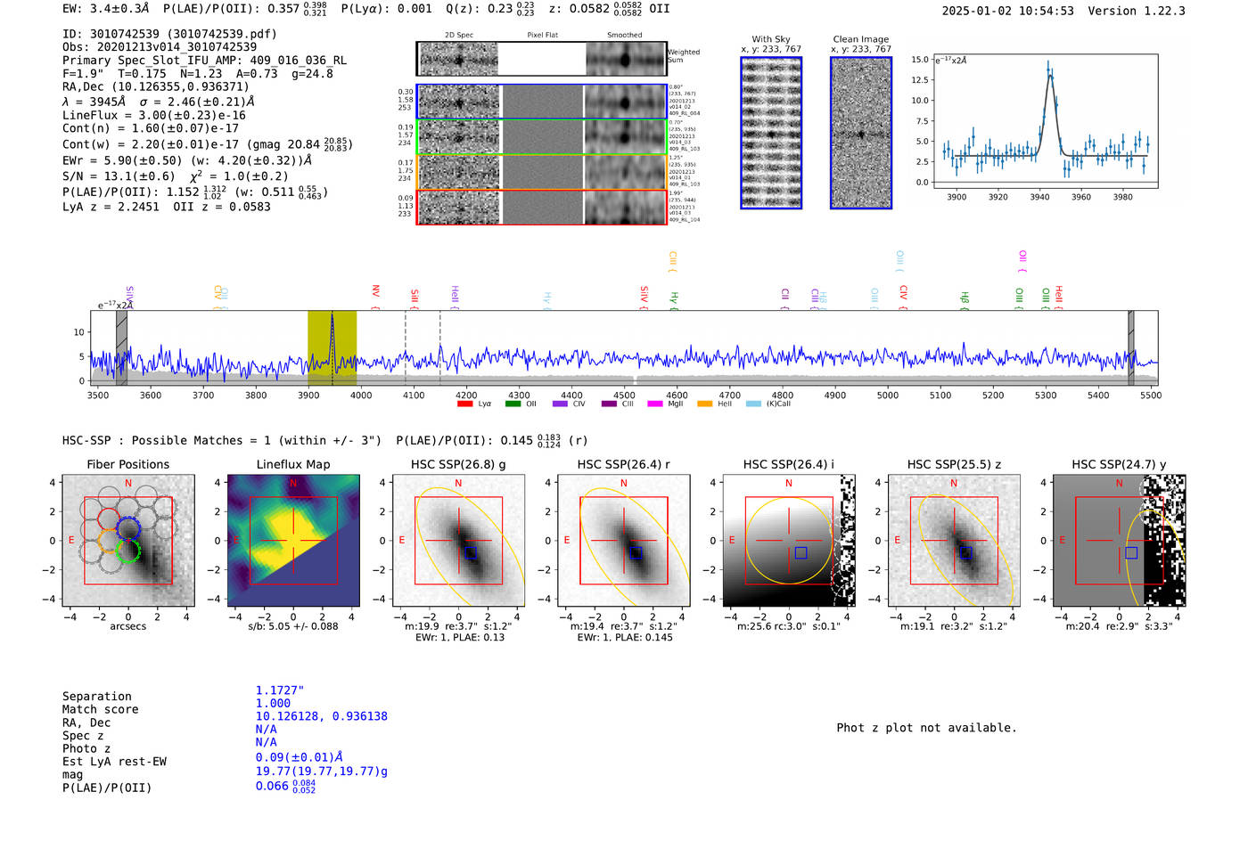Viewport: 1248px width, 849px height.
Task: Select the Obs 20201213v014_3010742539 text
Action: [160, 47]
